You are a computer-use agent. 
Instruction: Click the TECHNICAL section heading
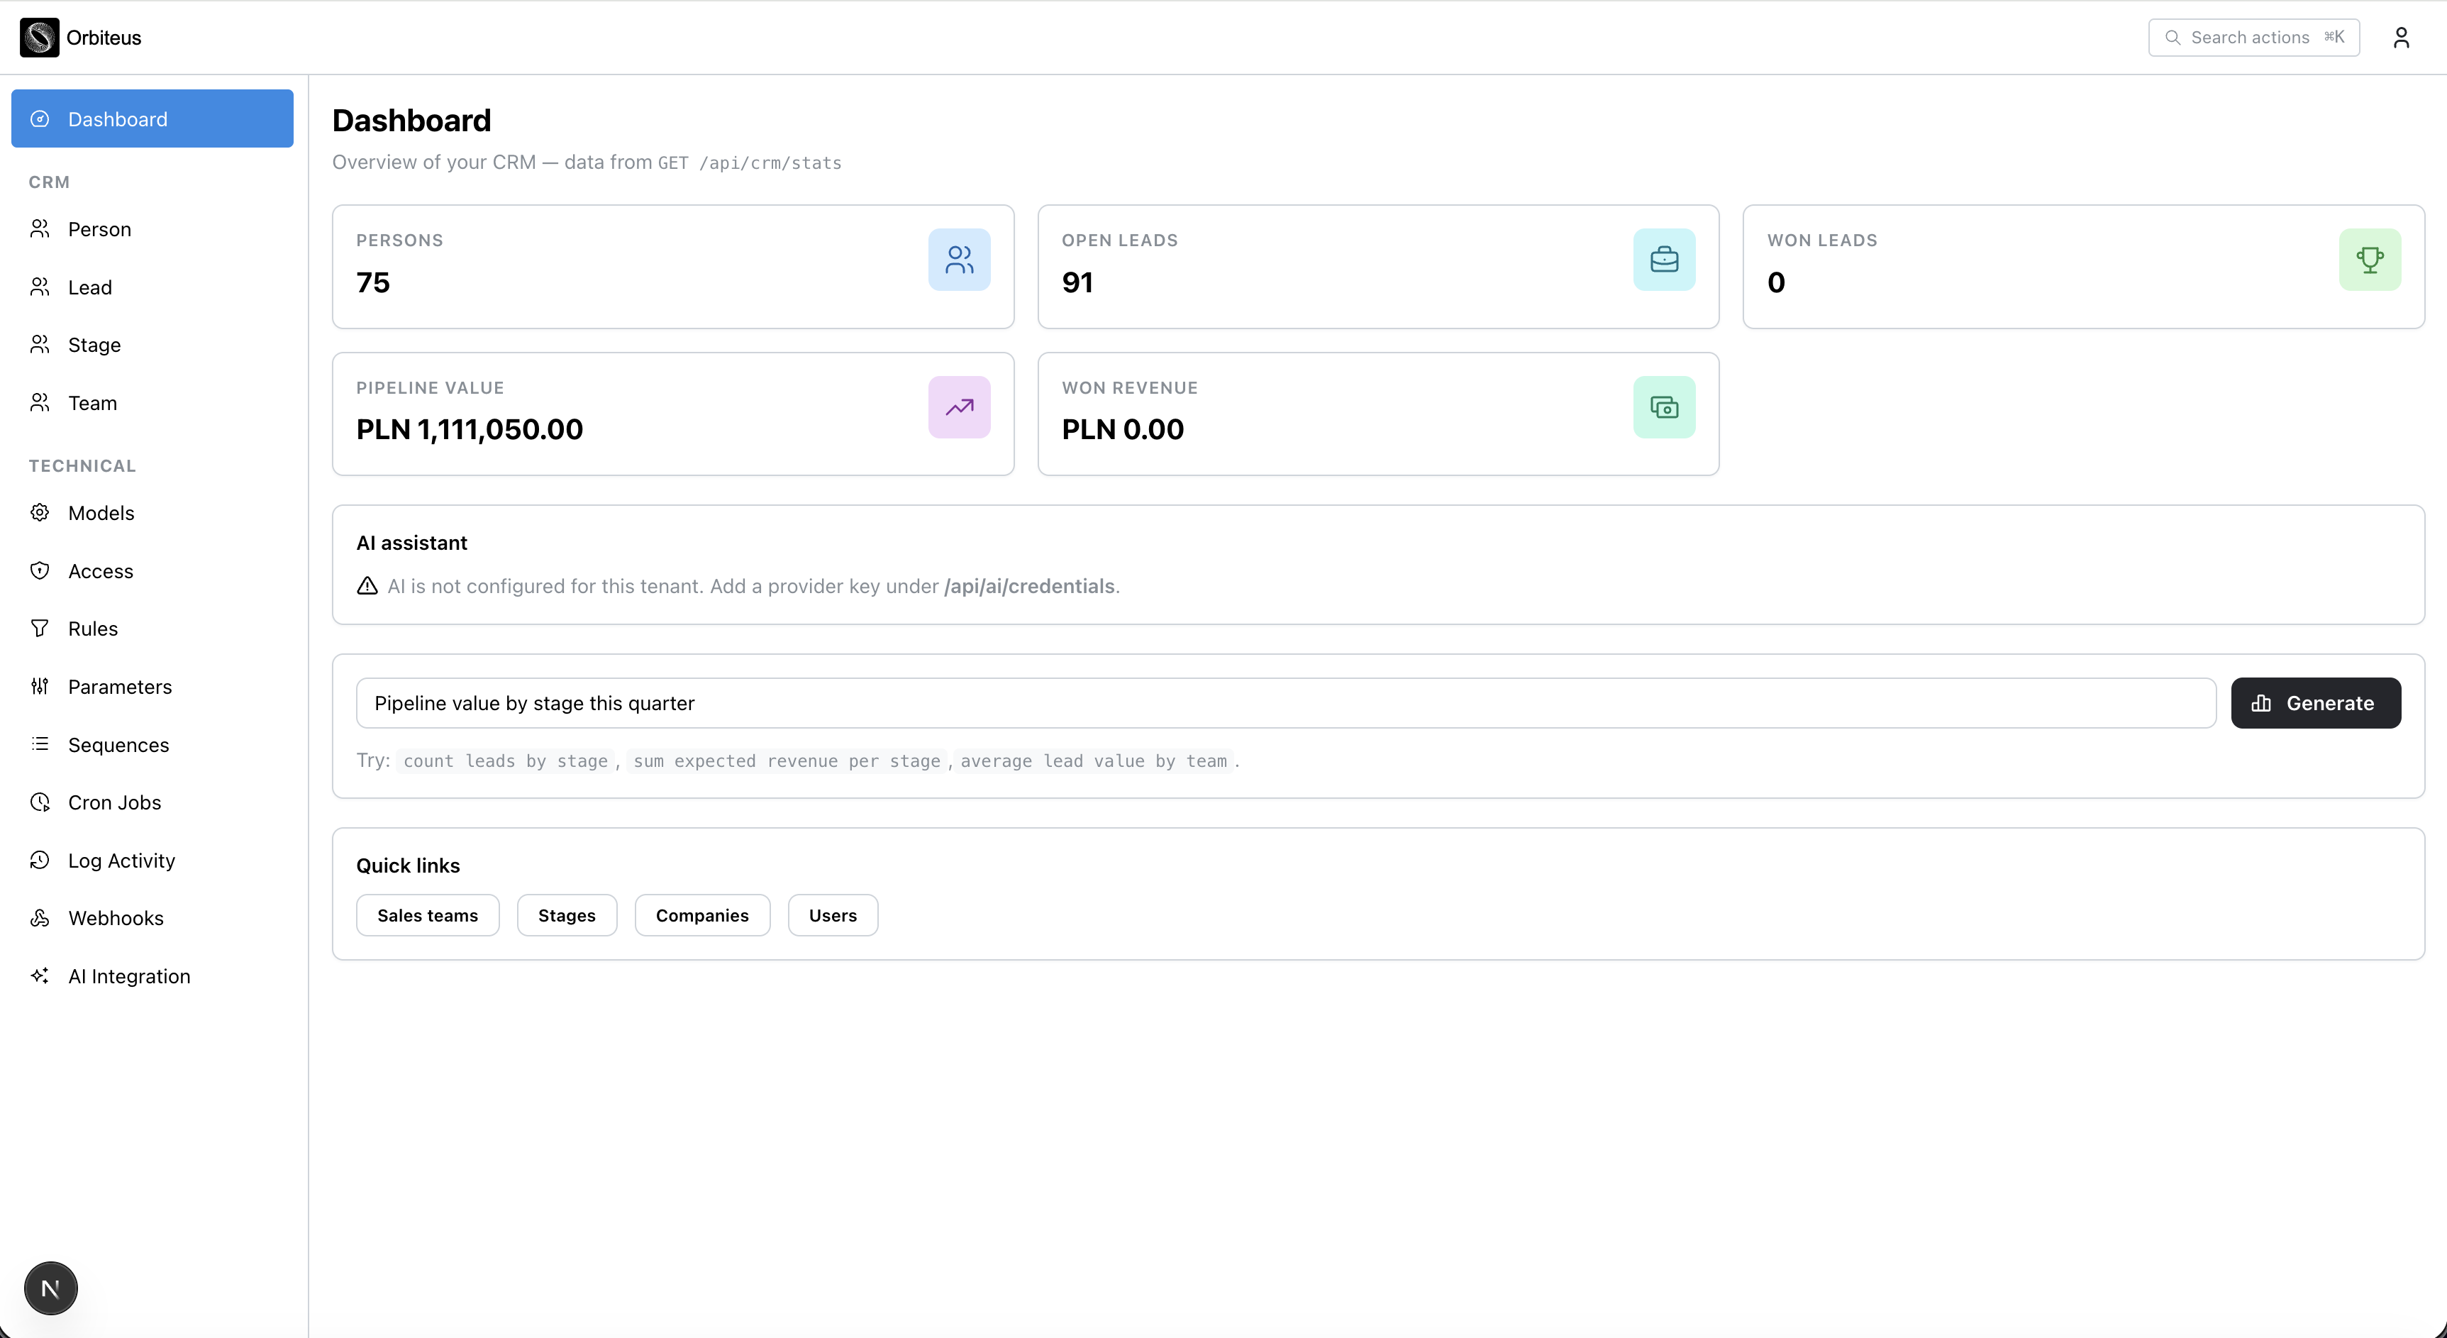point(83,465)
